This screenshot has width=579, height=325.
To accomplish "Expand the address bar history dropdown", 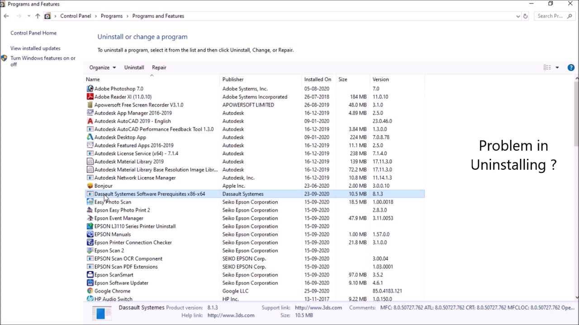I will click(518, 16).
